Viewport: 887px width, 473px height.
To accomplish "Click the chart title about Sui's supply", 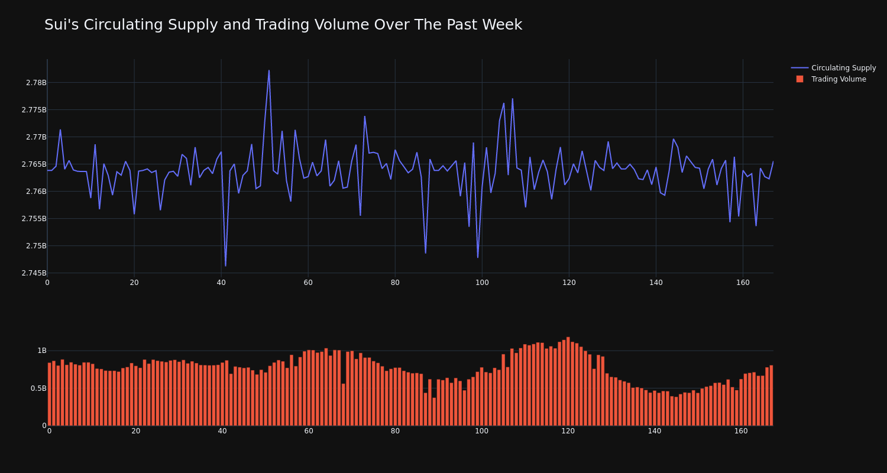I will pos(283,25).
